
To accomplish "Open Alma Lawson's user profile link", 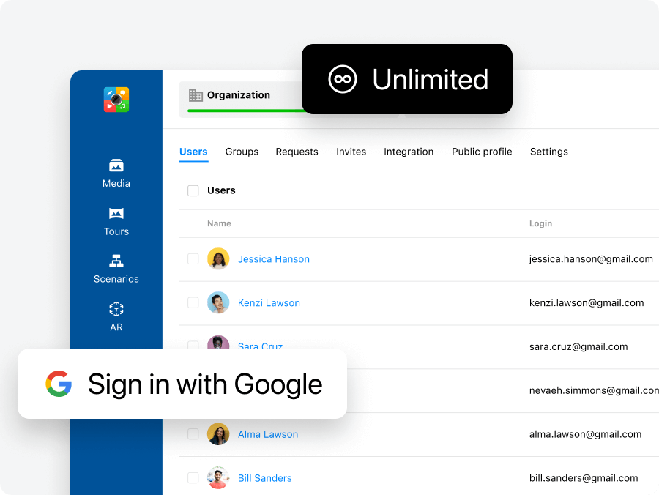I will point(268,434).
